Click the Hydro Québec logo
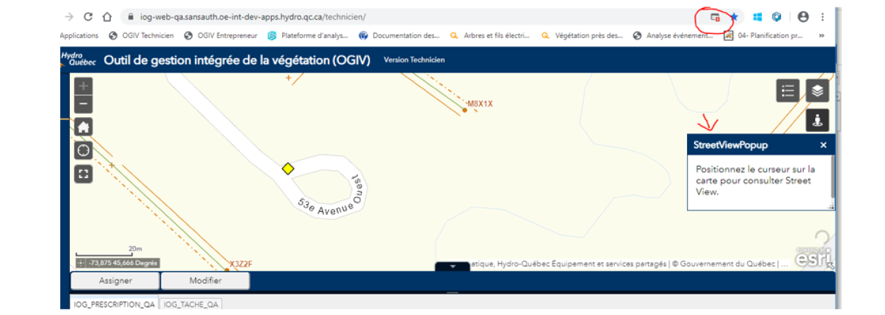Viewport: 885px width, 315px height. point(78,59)
